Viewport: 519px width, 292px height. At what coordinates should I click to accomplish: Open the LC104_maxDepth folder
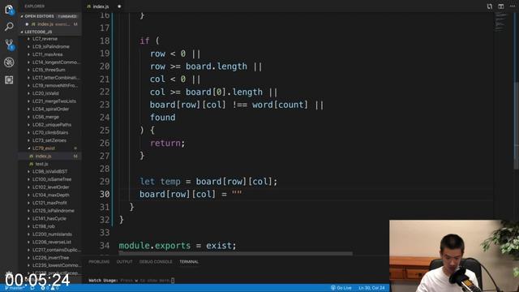[x=50, y=195]
